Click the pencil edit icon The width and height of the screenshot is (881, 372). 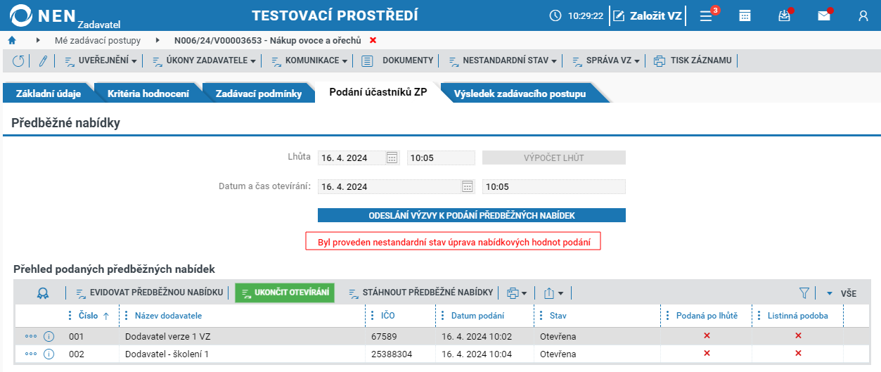[x=42, y=61]
